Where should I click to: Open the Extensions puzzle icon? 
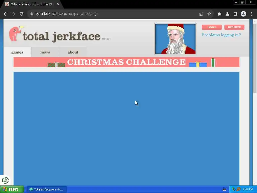click(219, 14)
